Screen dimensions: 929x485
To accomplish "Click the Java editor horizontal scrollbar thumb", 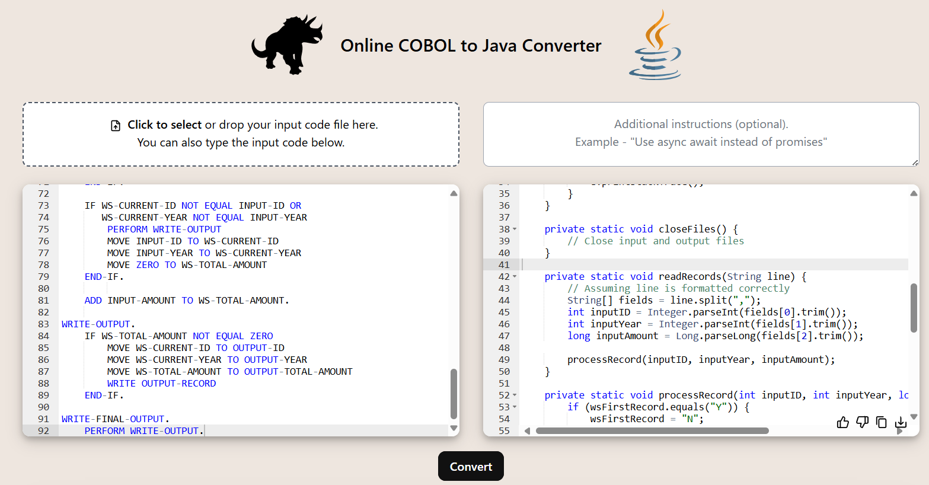I will click(652, 431).
